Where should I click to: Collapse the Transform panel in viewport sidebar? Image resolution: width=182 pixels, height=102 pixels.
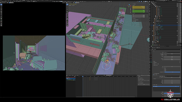134,4
